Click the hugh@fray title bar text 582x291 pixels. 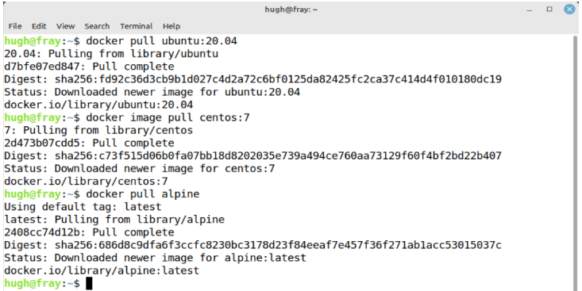click(291, 10)
